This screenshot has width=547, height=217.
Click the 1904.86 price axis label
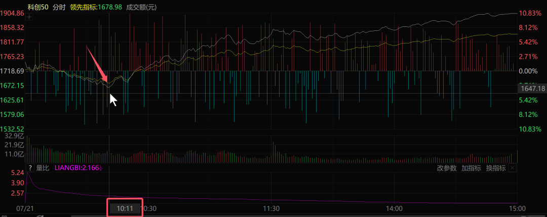pyautogui.click(x=12, y=13)
